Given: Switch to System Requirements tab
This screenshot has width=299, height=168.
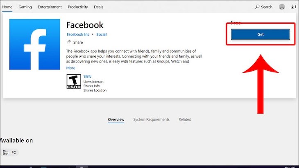Looking at the screenshot, I should tap(152, 119).
